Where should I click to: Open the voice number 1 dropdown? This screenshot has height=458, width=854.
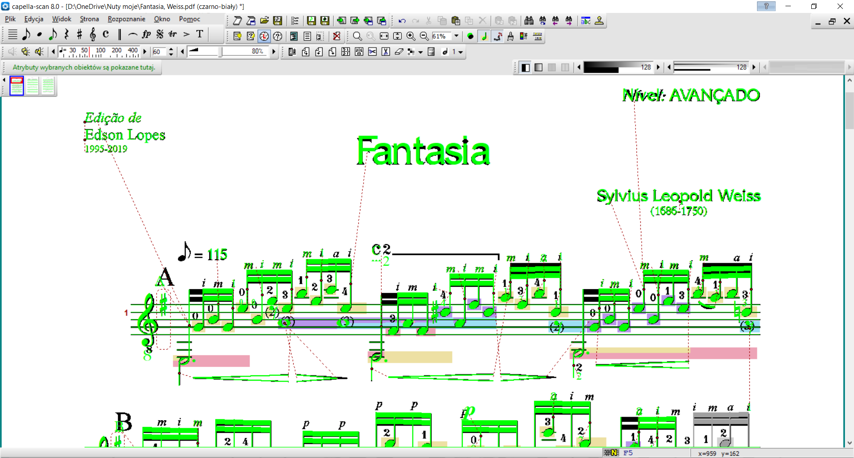pyautogui.click(x=461, y=52)
